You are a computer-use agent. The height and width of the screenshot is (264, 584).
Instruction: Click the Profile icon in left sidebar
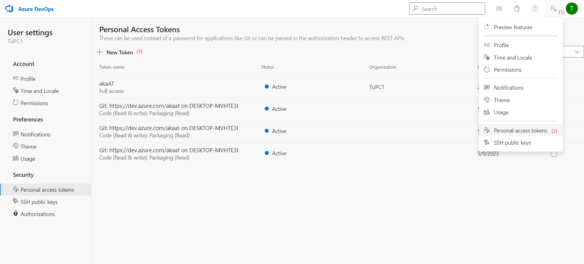pyautogui.click(x=16, y=78)
